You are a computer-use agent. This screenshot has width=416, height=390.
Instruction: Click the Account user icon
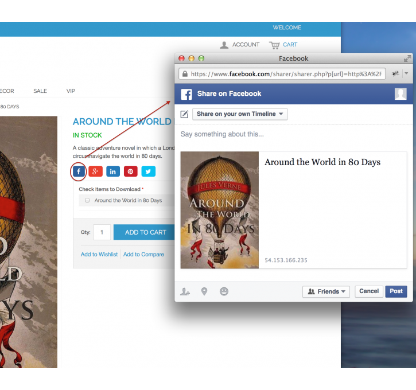pyautogui.click(x=224, y=45)
